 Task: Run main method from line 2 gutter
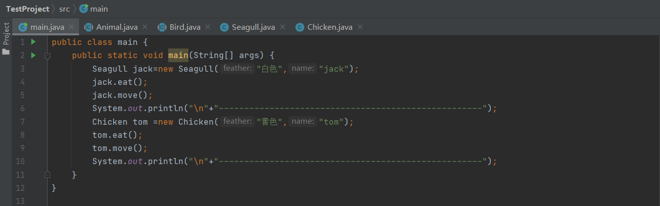(33, 55)
